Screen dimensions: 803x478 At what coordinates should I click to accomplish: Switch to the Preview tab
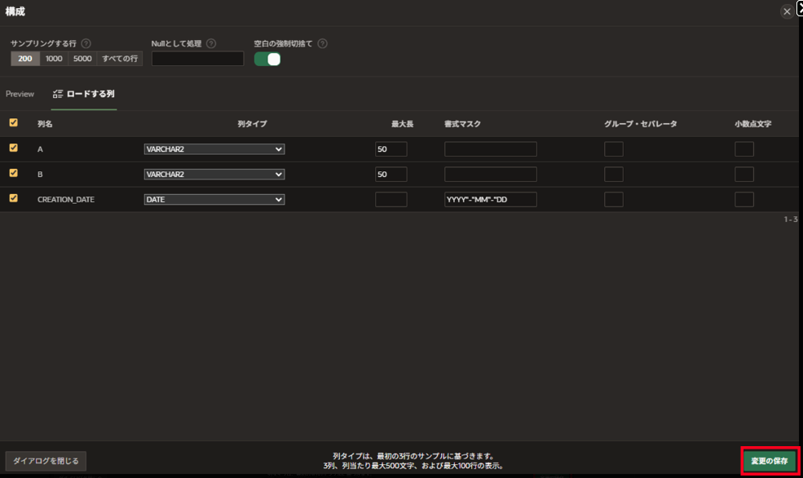coord(20,94)
